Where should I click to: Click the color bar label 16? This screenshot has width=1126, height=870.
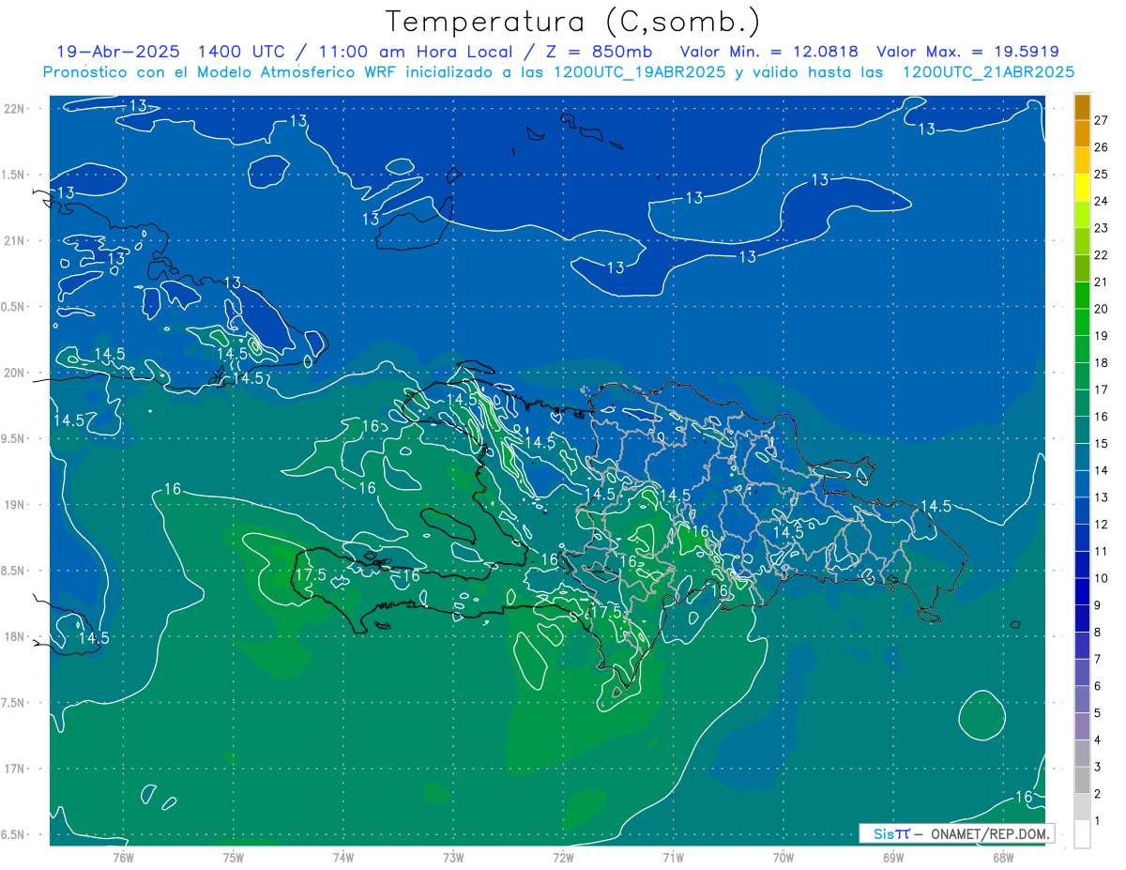(1101, 417)
